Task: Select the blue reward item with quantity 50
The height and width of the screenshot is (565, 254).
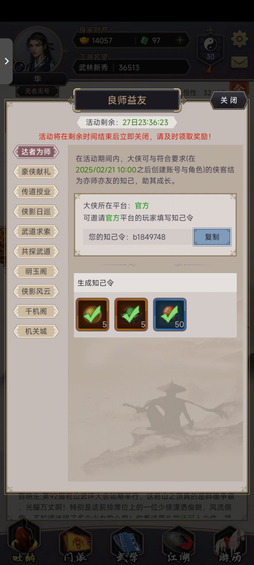Action: (170, 314)
